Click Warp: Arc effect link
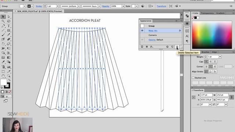 click(153, 31)
